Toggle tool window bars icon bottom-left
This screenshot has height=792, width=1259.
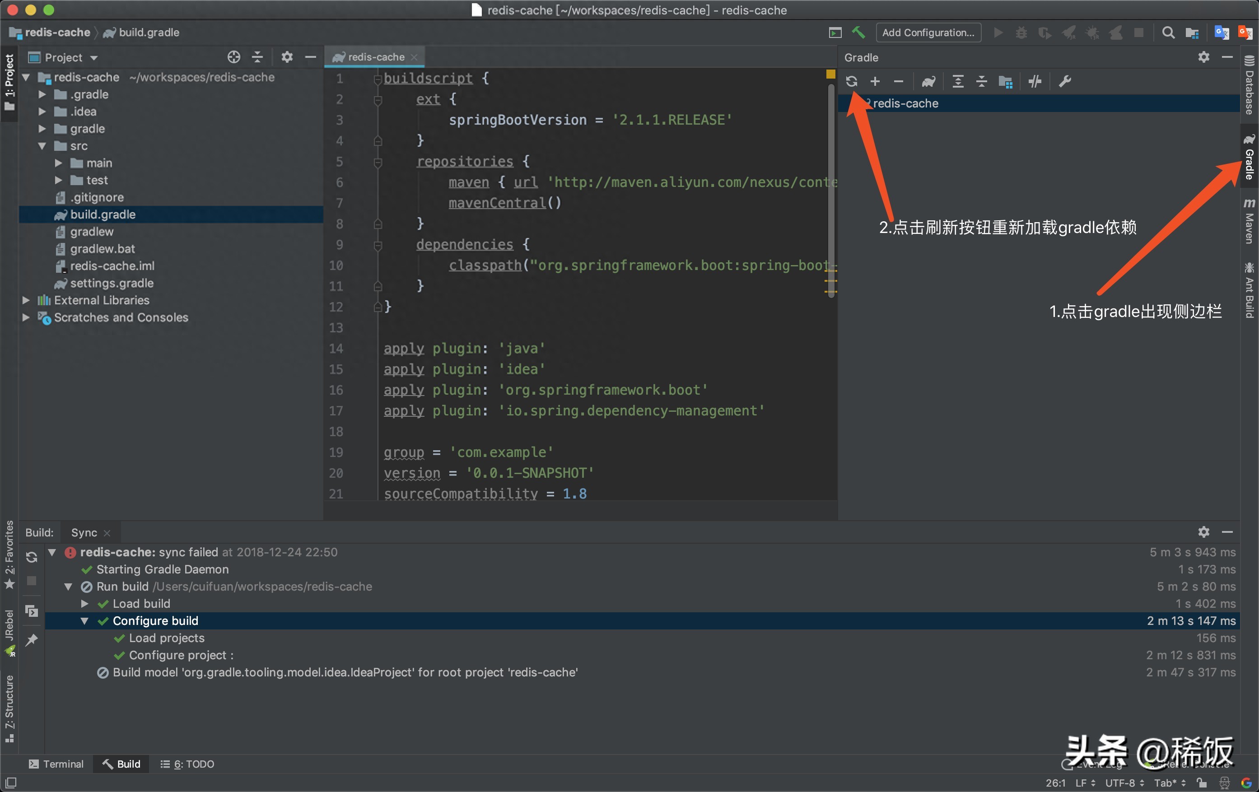(x=10, y=783)
